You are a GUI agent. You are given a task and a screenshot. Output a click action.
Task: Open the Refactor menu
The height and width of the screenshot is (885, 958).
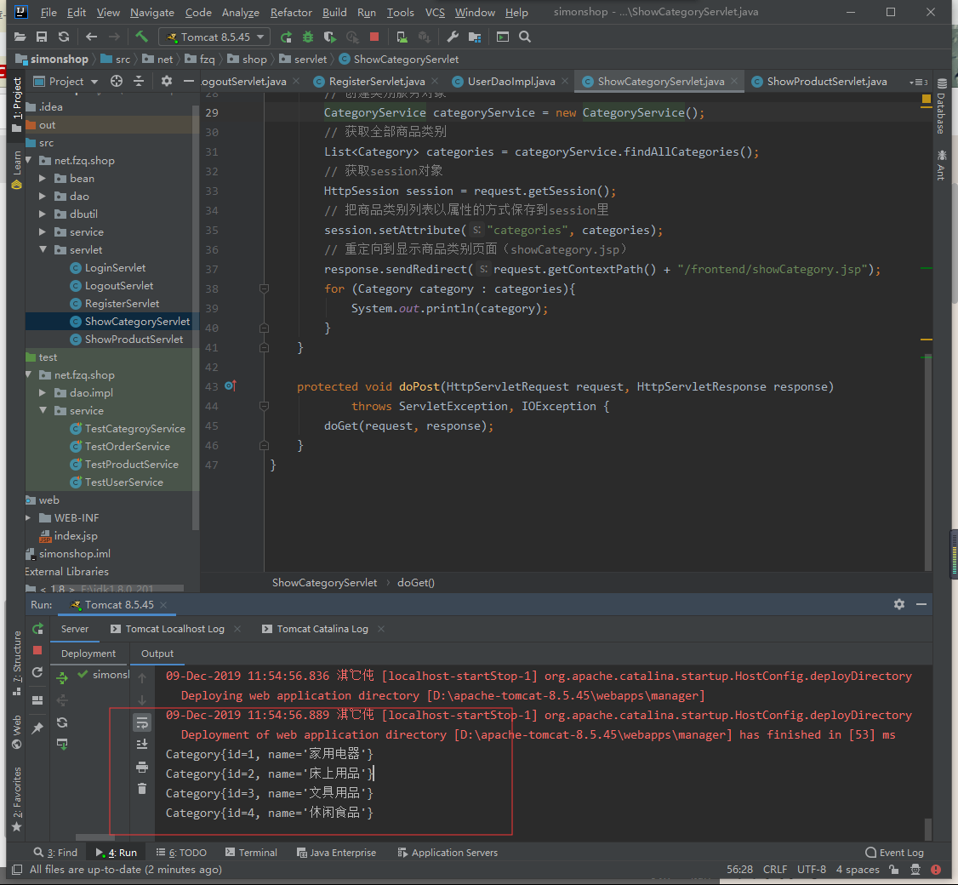(x=291, y=12)
